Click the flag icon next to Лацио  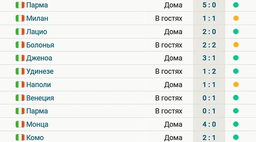click(20, 32)
